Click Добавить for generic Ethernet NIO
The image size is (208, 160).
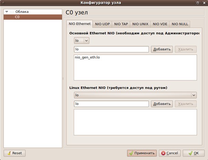click(x=162, y=49)
